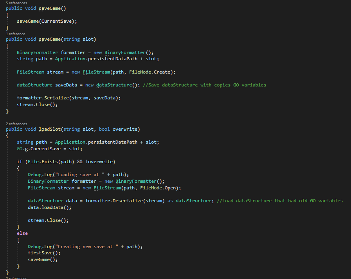Click the "string slot" parameter of saveGame
351x279 pixels.
coord(78,39)
